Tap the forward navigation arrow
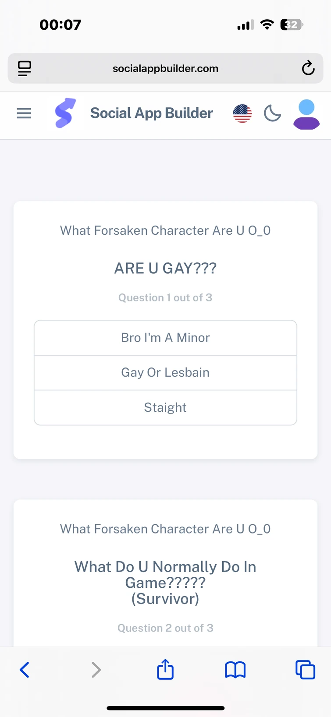The width and height of the screenshot is (331, 717). tap(96, 669)
